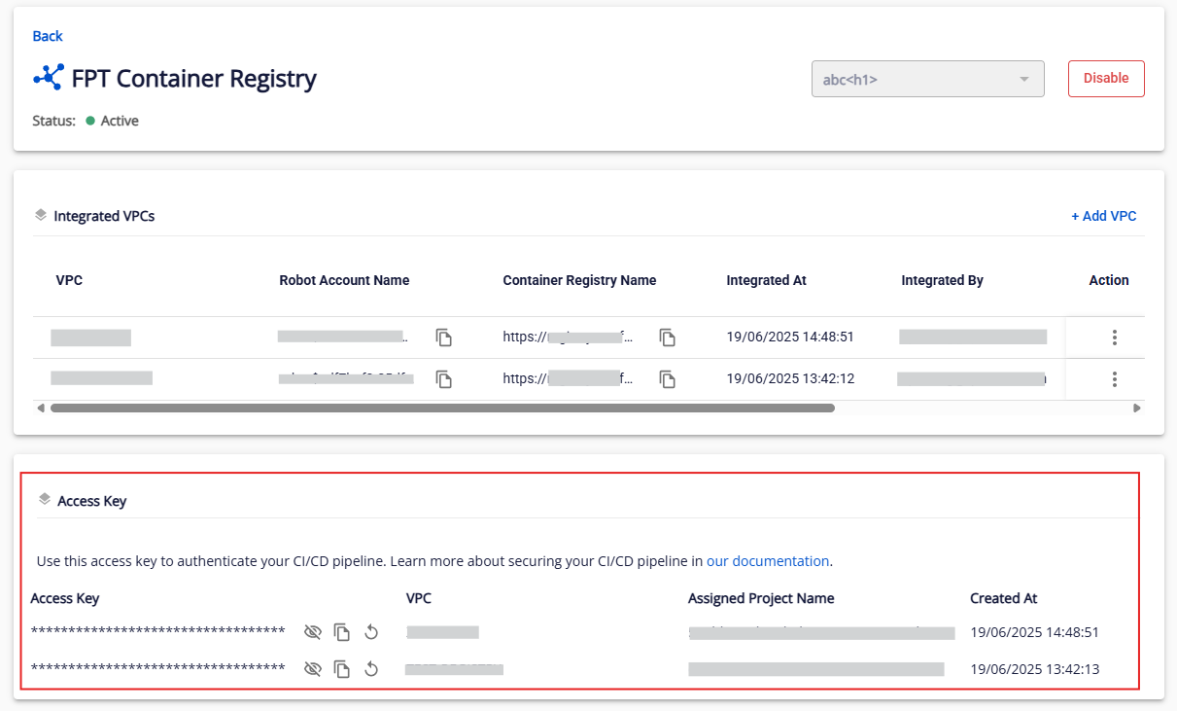The image size is (1177, 711).
Task: Click integrated date 19/06/2025 13:42:12 cell
Action: coord(790,379)
